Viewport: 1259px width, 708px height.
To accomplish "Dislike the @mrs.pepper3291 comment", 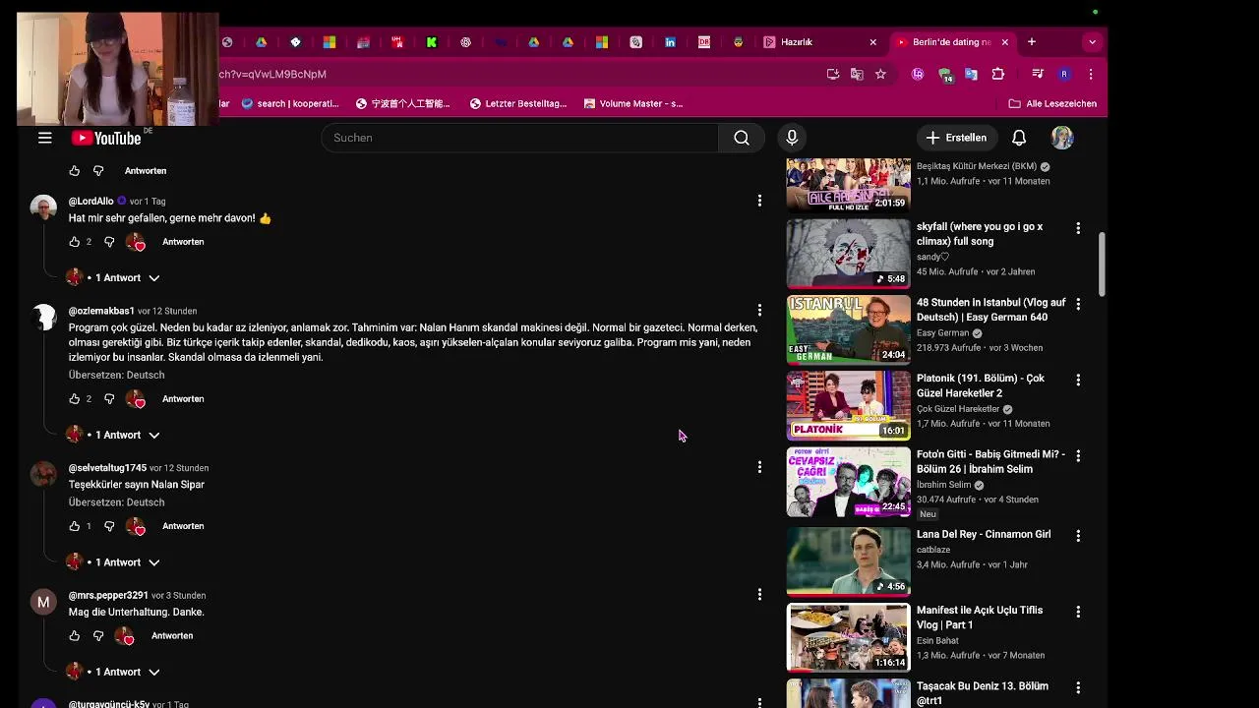I will (98, 636).
